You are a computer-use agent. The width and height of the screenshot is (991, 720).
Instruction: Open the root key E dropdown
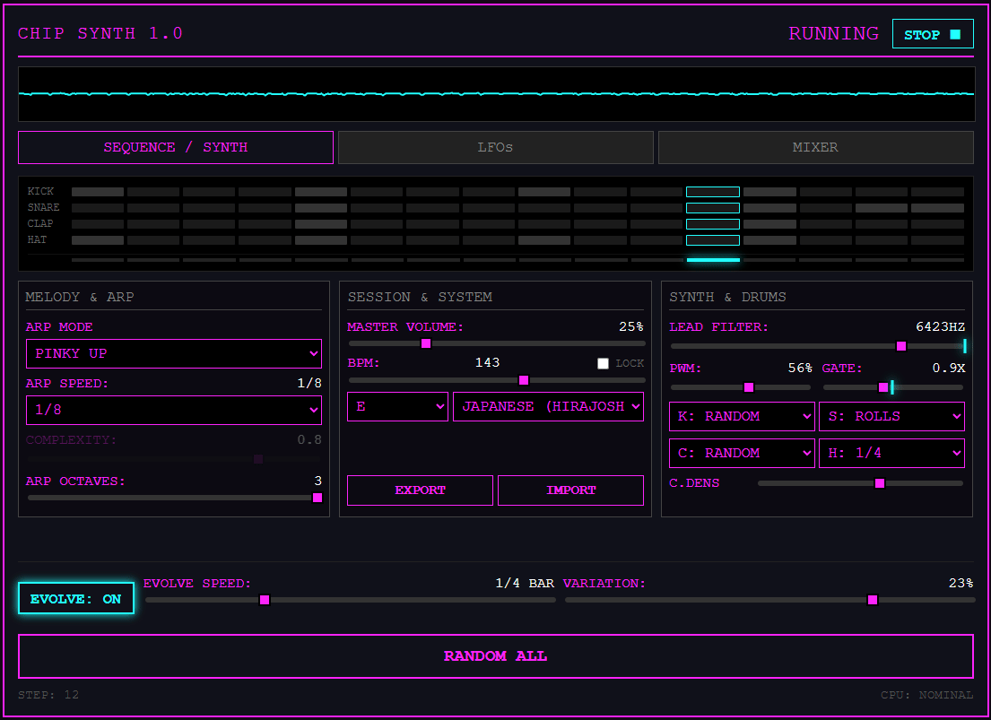(397, 406)
